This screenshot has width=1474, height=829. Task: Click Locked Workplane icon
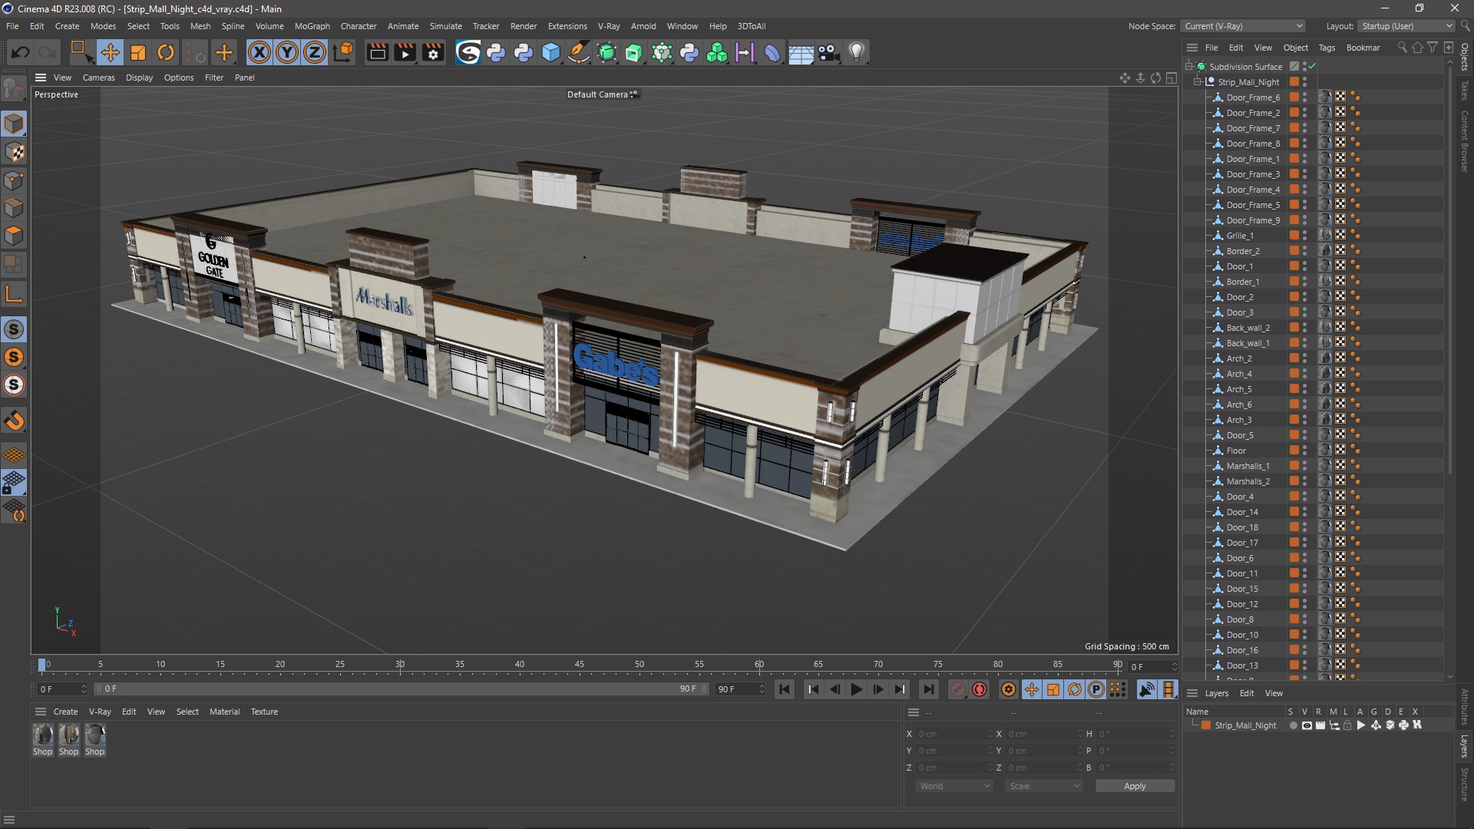click(x=15, y=483)
